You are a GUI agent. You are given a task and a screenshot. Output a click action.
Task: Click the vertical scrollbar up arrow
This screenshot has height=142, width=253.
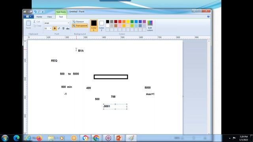click(209, 41)
